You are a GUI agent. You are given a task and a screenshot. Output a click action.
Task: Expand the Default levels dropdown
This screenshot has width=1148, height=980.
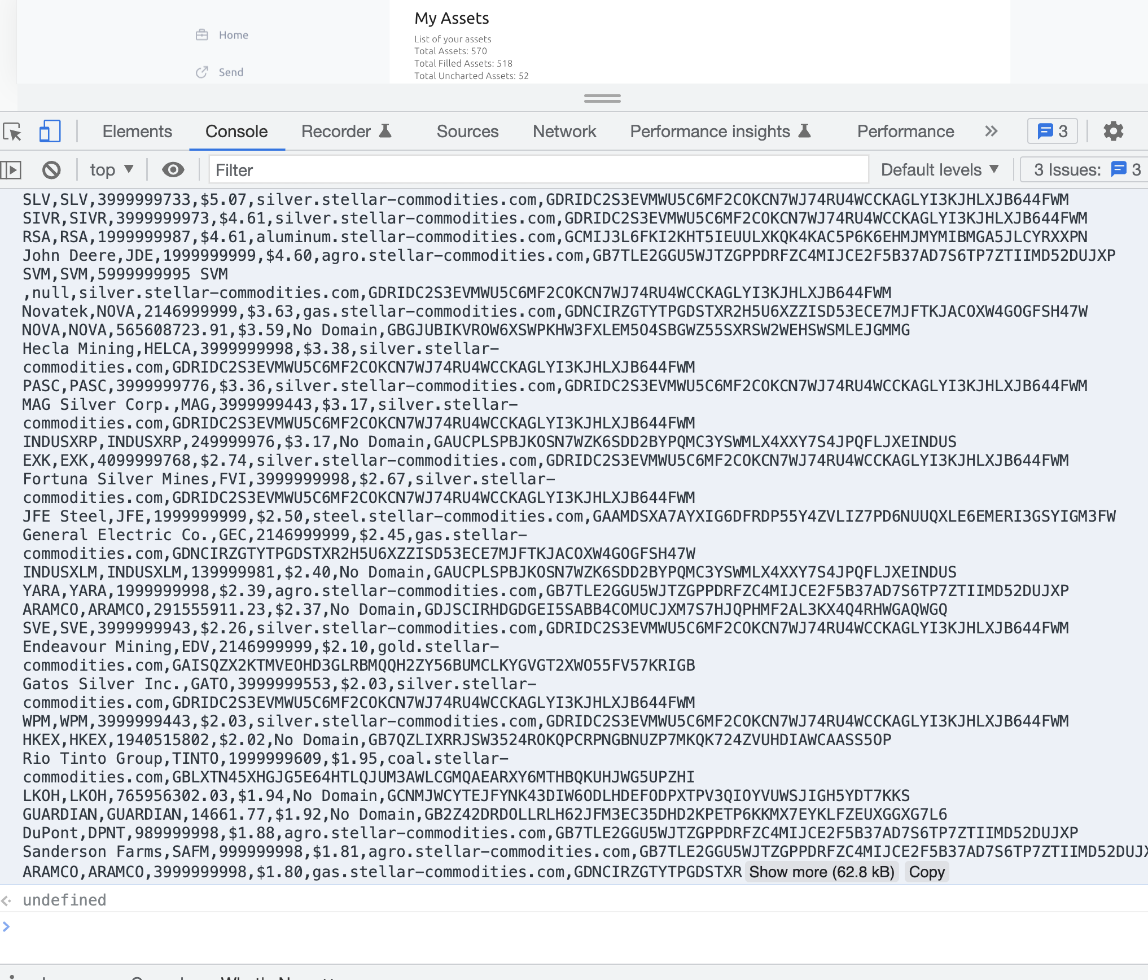pyautogui.click(x=940, y=170)
